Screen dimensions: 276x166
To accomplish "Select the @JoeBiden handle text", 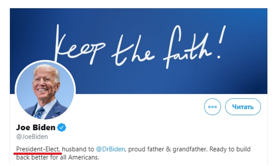I will pyautogui.click(x=32, y=136).
